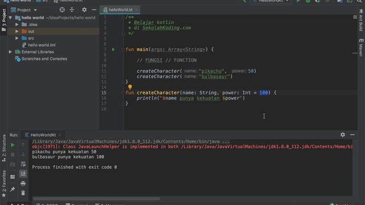Hide the Project tool window
Screen dimensions: 365x205
click(x=94, y=10)
